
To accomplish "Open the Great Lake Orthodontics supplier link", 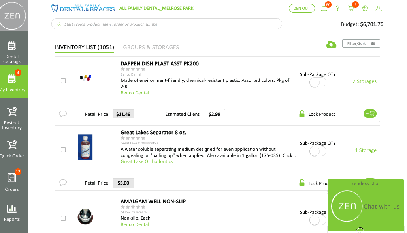I will click(147, 161).
